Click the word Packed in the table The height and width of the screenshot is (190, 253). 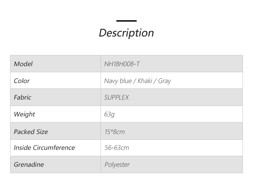24,132
